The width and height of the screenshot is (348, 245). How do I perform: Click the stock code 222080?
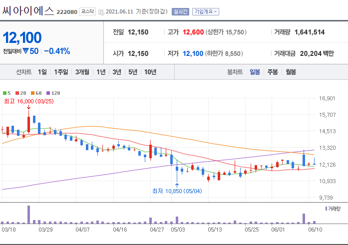click(x=67, y=12)
